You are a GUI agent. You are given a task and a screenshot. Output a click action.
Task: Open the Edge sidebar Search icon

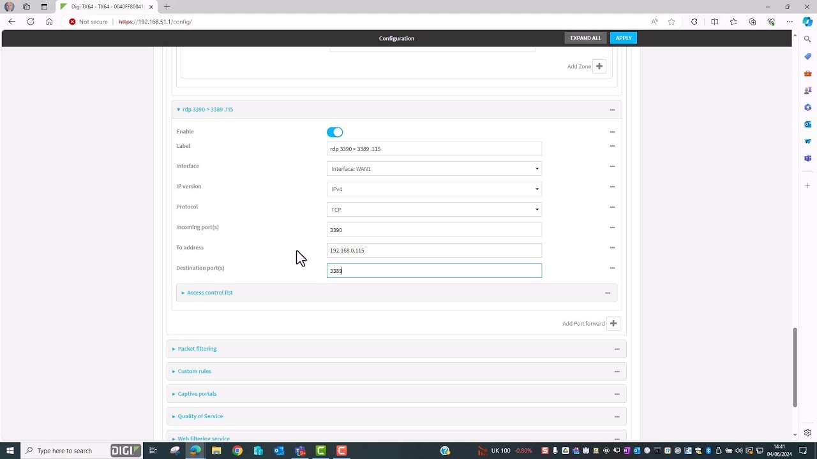(807, 40)
